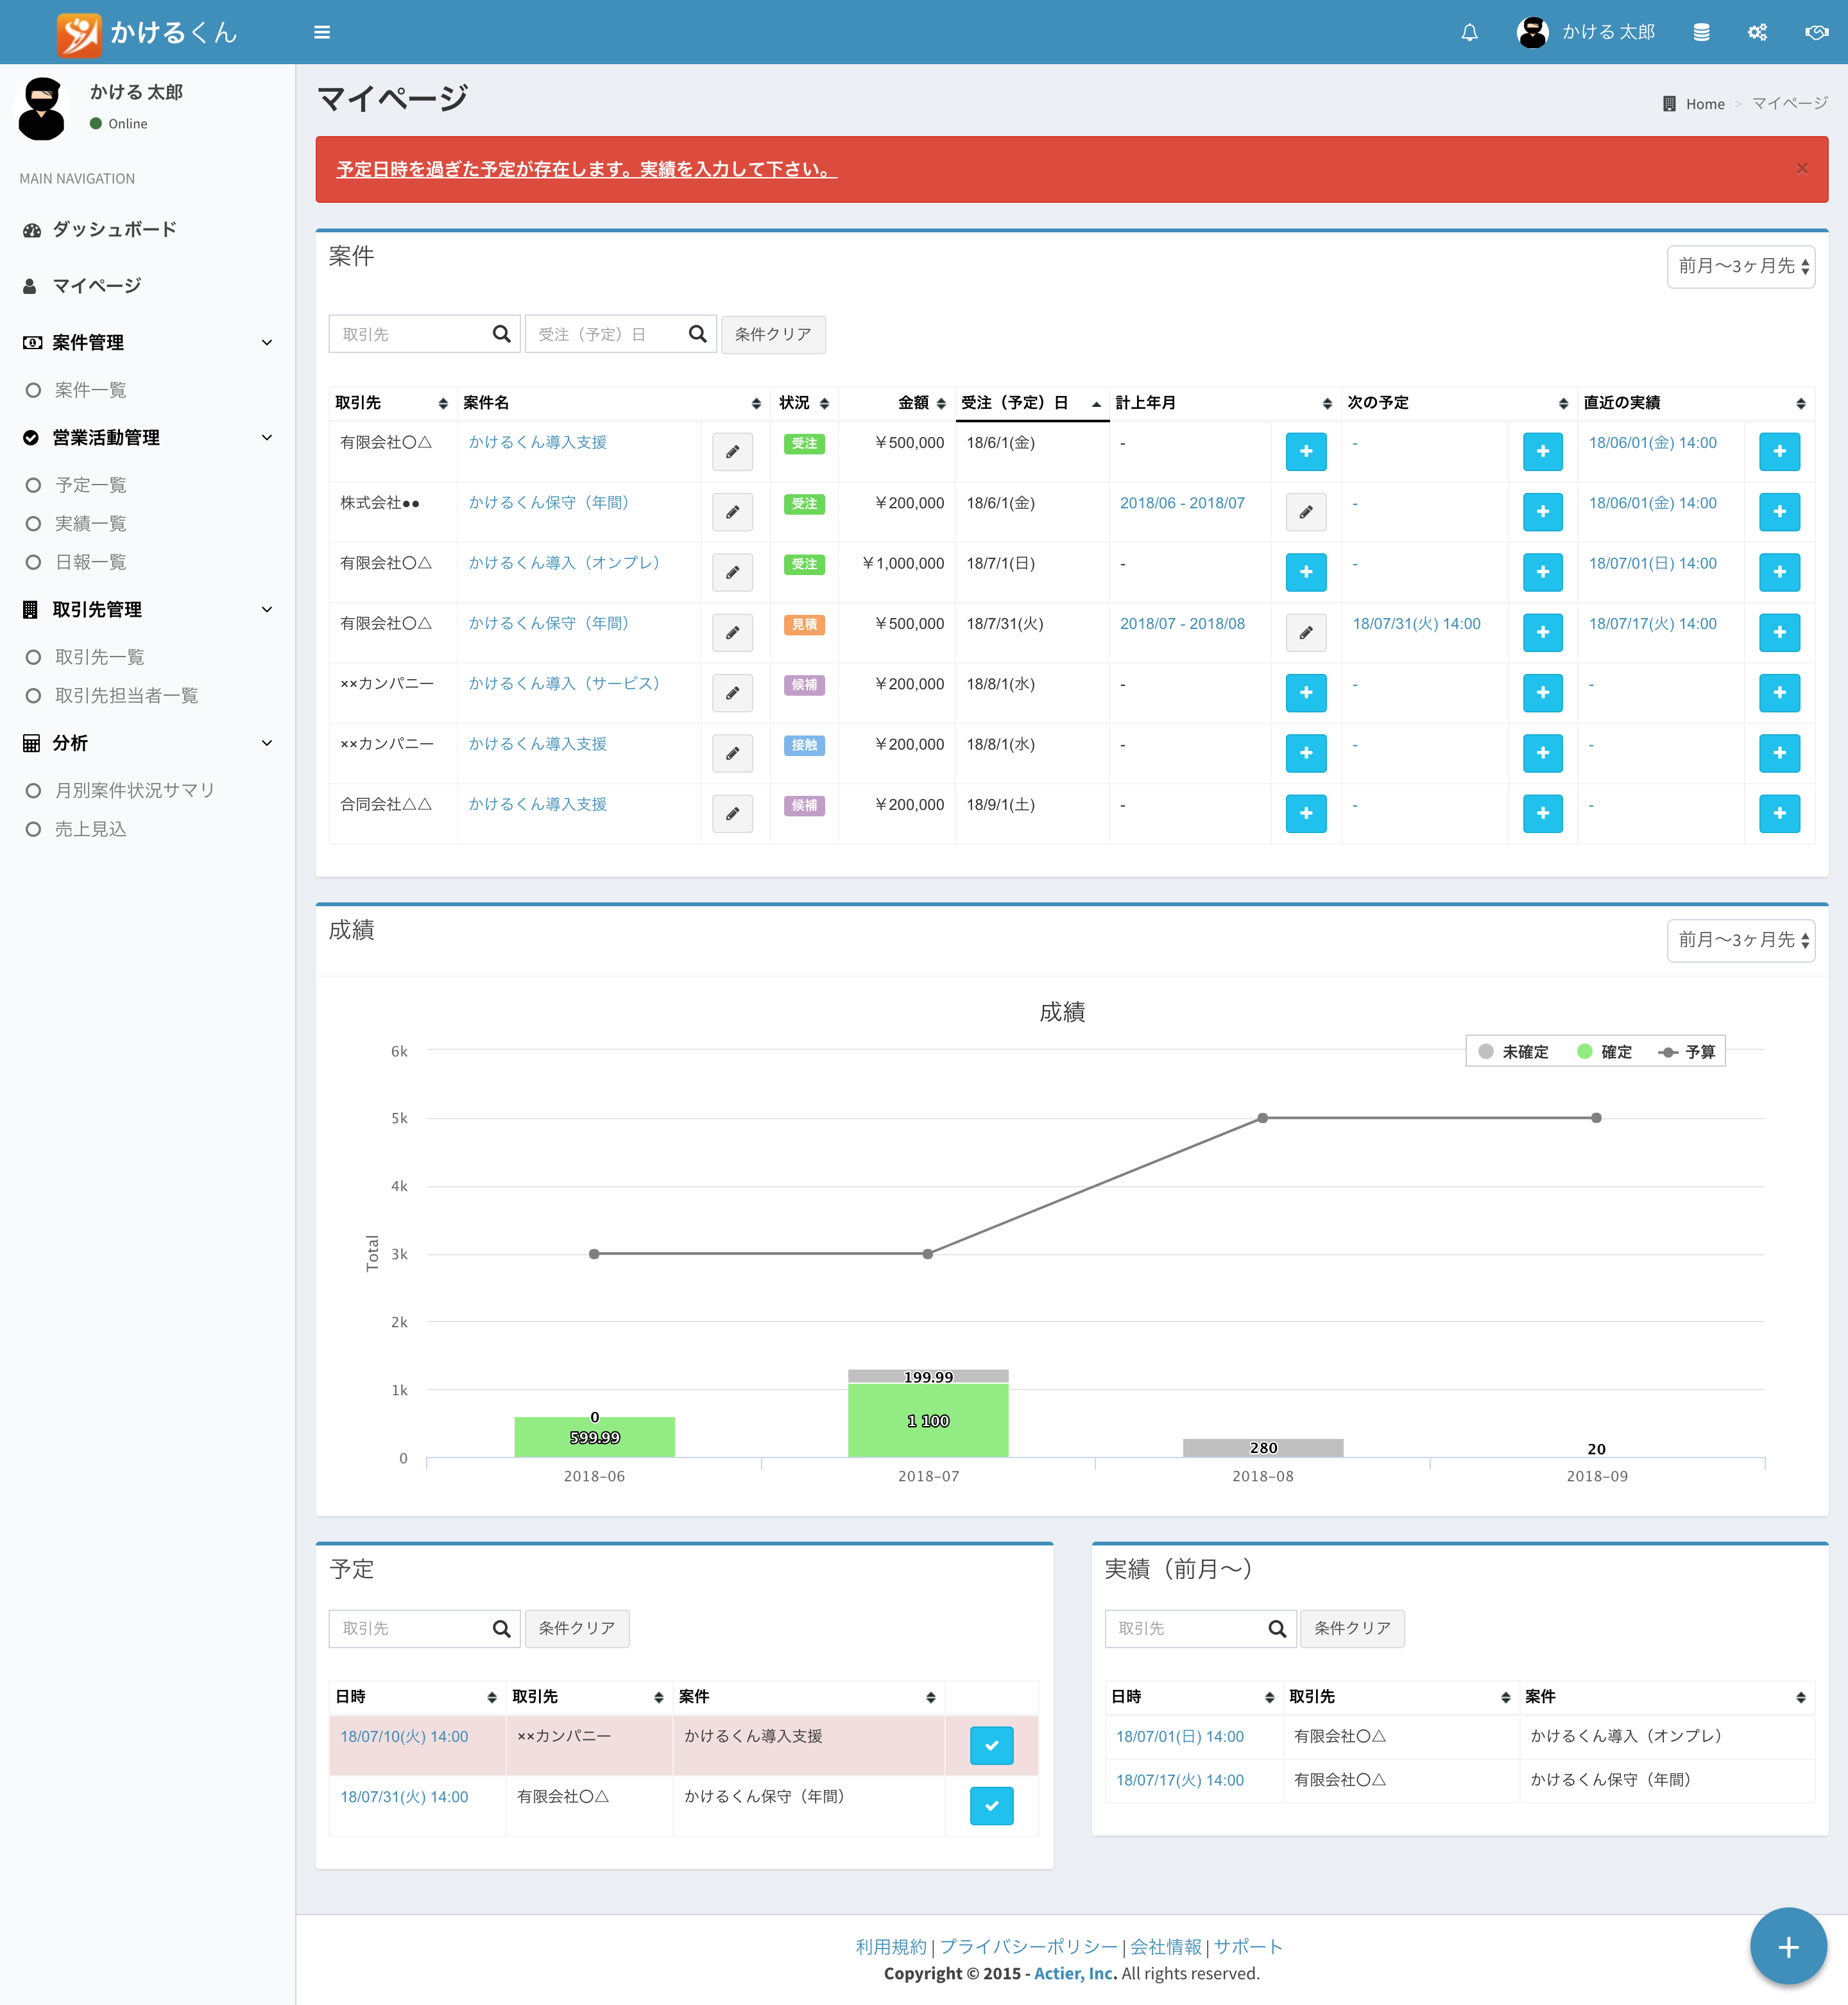
Task: Close the red alert banner
Action: (x=1802, y=168)
